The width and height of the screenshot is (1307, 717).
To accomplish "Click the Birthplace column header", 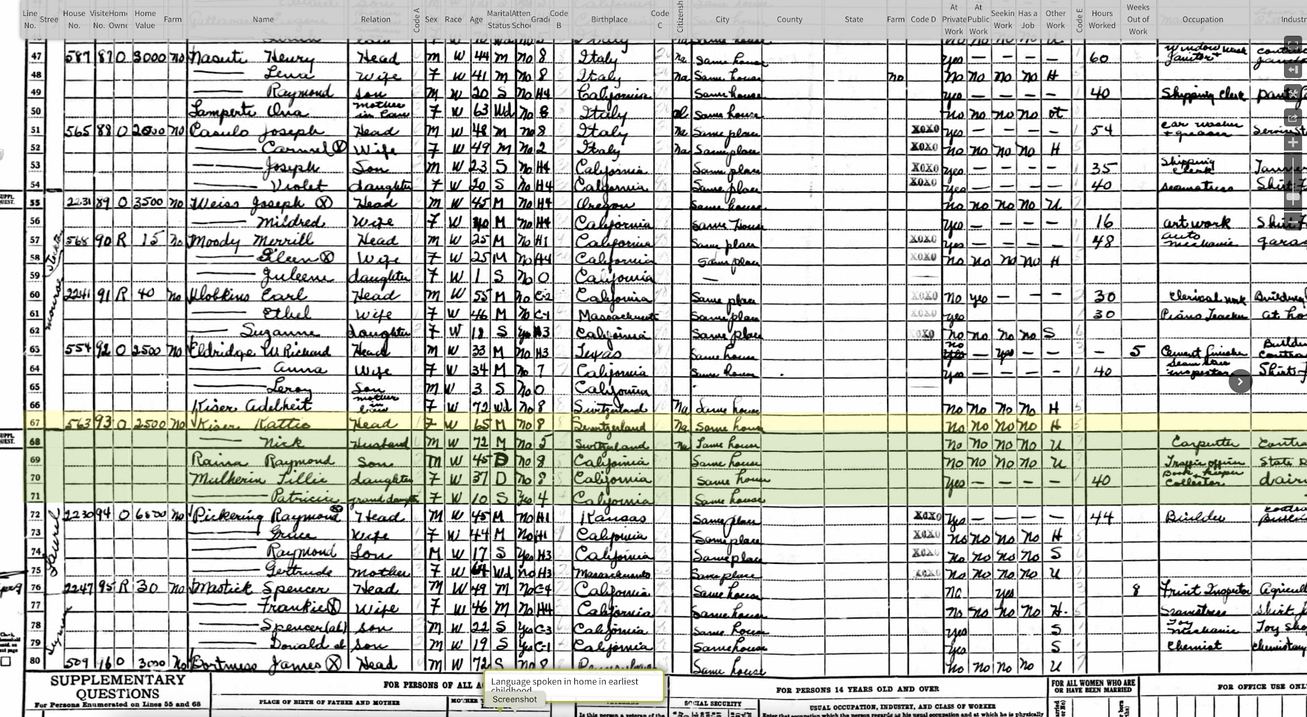I will (x=609, y=19).
